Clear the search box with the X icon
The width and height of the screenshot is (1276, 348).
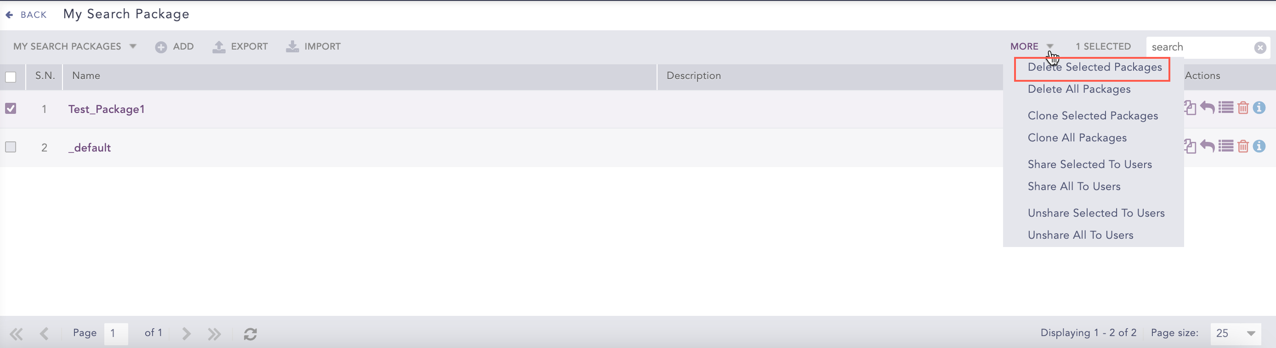(x=1259, y=48)
